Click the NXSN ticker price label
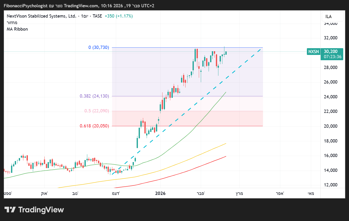The image size is (349, 221). (x=313, y=52)
